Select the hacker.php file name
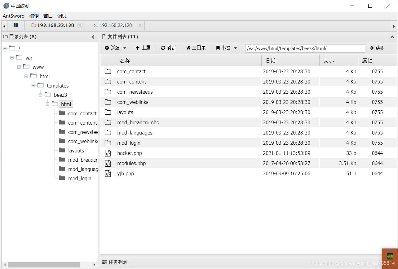This screenshot has height=269, width=398. pos(130,153)
